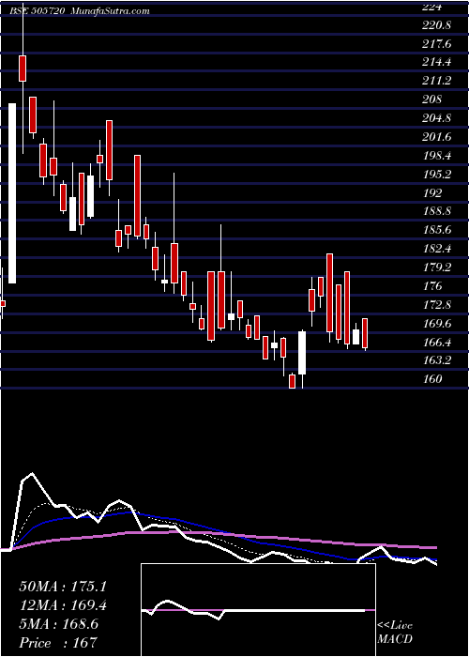Click the 220.8 price axis label
The image size is (469, 657).
(x=436, y=25)
